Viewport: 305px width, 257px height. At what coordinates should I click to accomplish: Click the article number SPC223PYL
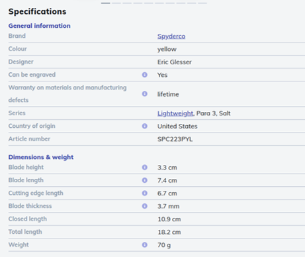175,139
